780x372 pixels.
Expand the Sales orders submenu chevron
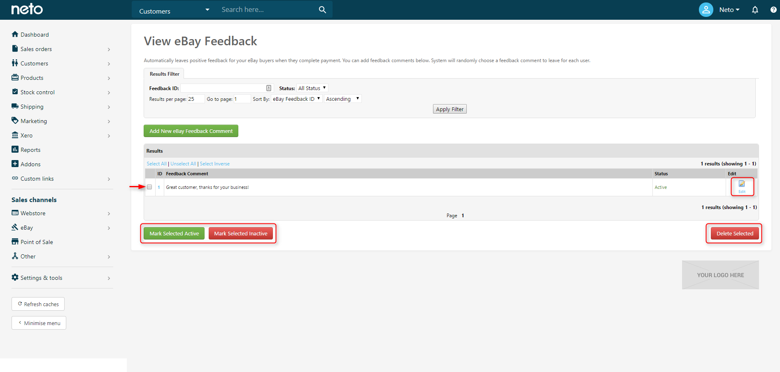109,49
